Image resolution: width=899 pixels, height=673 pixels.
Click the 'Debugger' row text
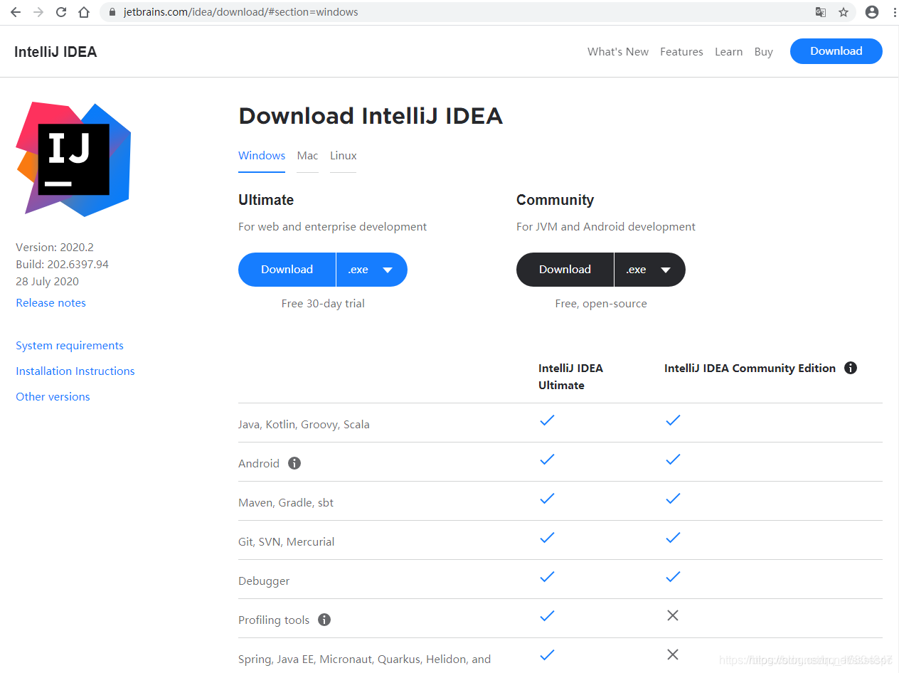point(264,581)
